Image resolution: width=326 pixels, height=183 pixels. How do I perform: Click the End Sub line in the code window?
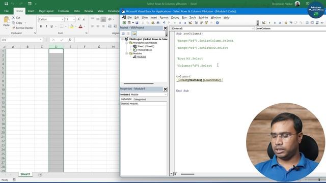(182, 90)
